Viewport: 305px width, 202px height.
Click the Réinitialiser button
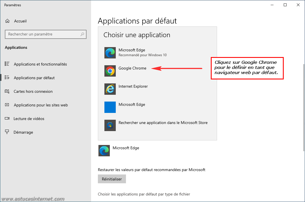tap(112, 179)
